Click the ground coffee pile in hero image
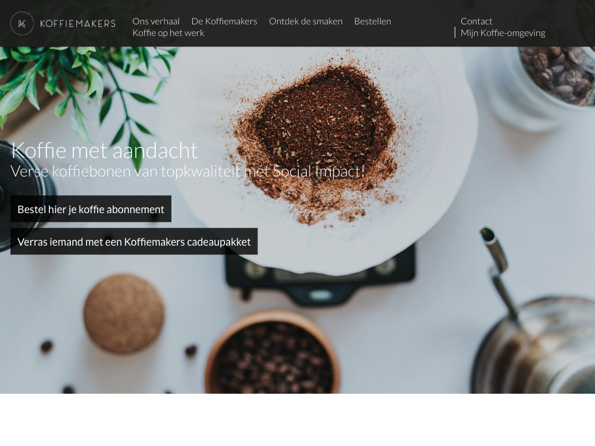Screen dimensions: 595x446 [x=317, y=141]
